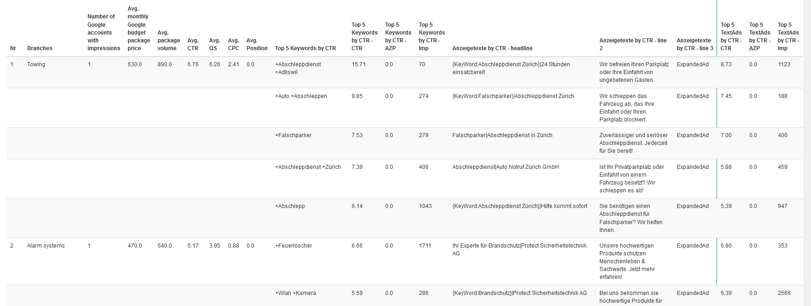Click keyword CTR value 15.71
The height and width of the screenshot is (306, 811).
click(x=358, y=64)
